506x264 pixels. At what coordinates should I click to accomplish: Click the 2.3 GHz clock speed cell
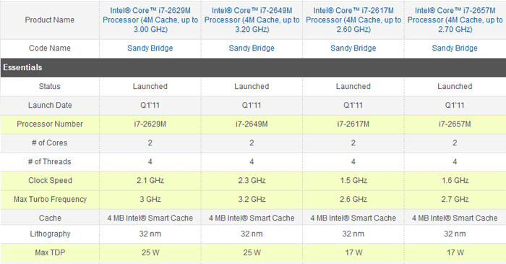coord(252,180)
